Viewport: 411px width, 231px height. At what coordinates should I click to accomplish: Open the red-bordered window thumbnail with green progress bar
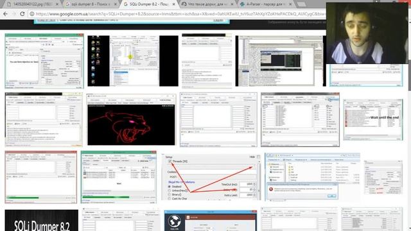coord(41,177)
